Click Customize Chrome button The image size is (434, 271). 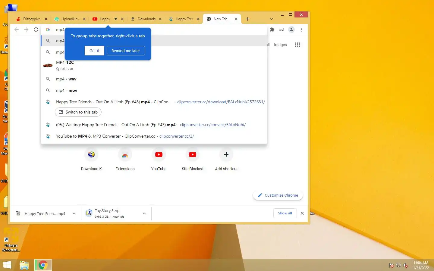278,195
